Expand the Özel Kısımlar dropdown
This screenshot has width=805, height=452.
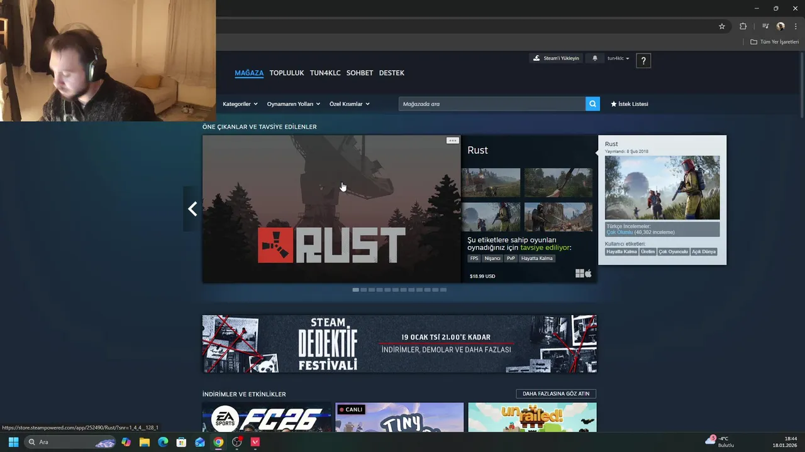(x=350, y=104)
